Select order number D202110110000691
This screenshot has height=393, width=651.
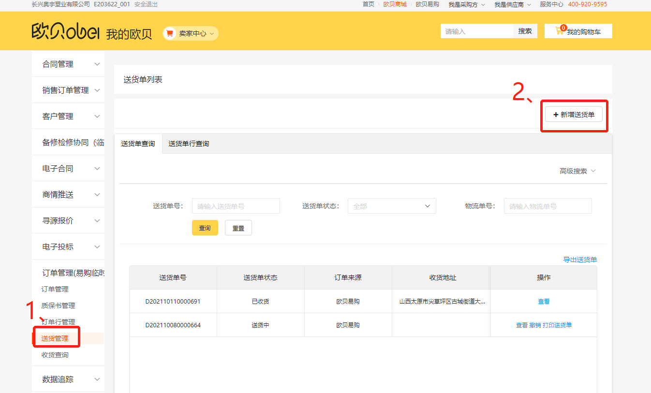[173, 301]
